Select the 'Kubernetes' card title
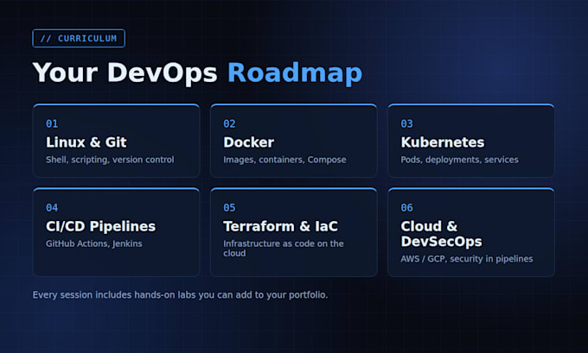The width and height of the screenshot is (588, 353). [x=443, y=142]
